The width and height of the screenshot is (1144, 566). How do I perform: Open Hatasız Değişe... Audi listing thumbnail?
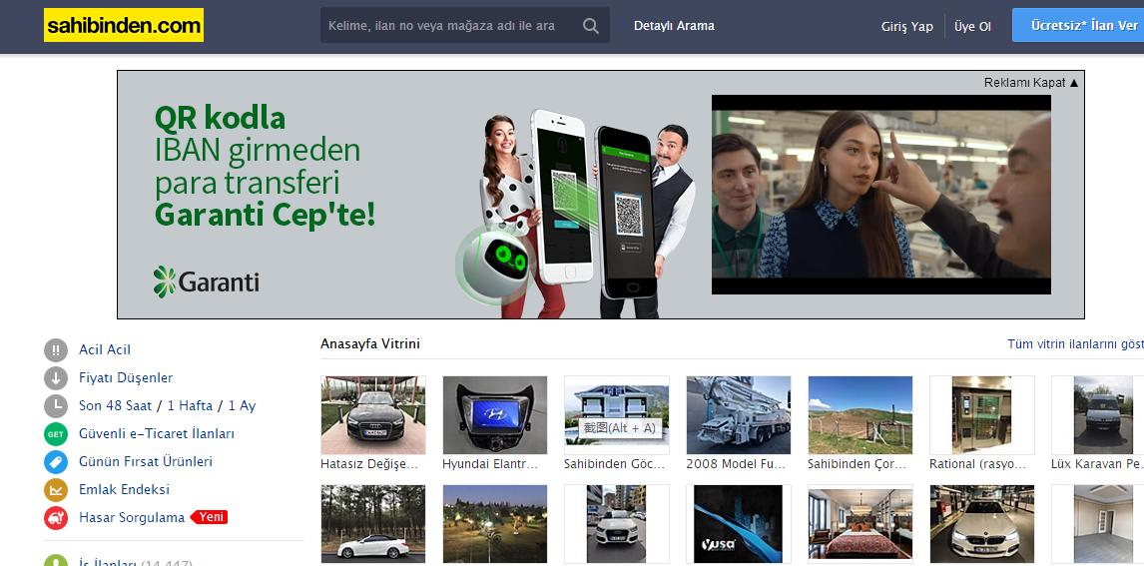point(372,415)
